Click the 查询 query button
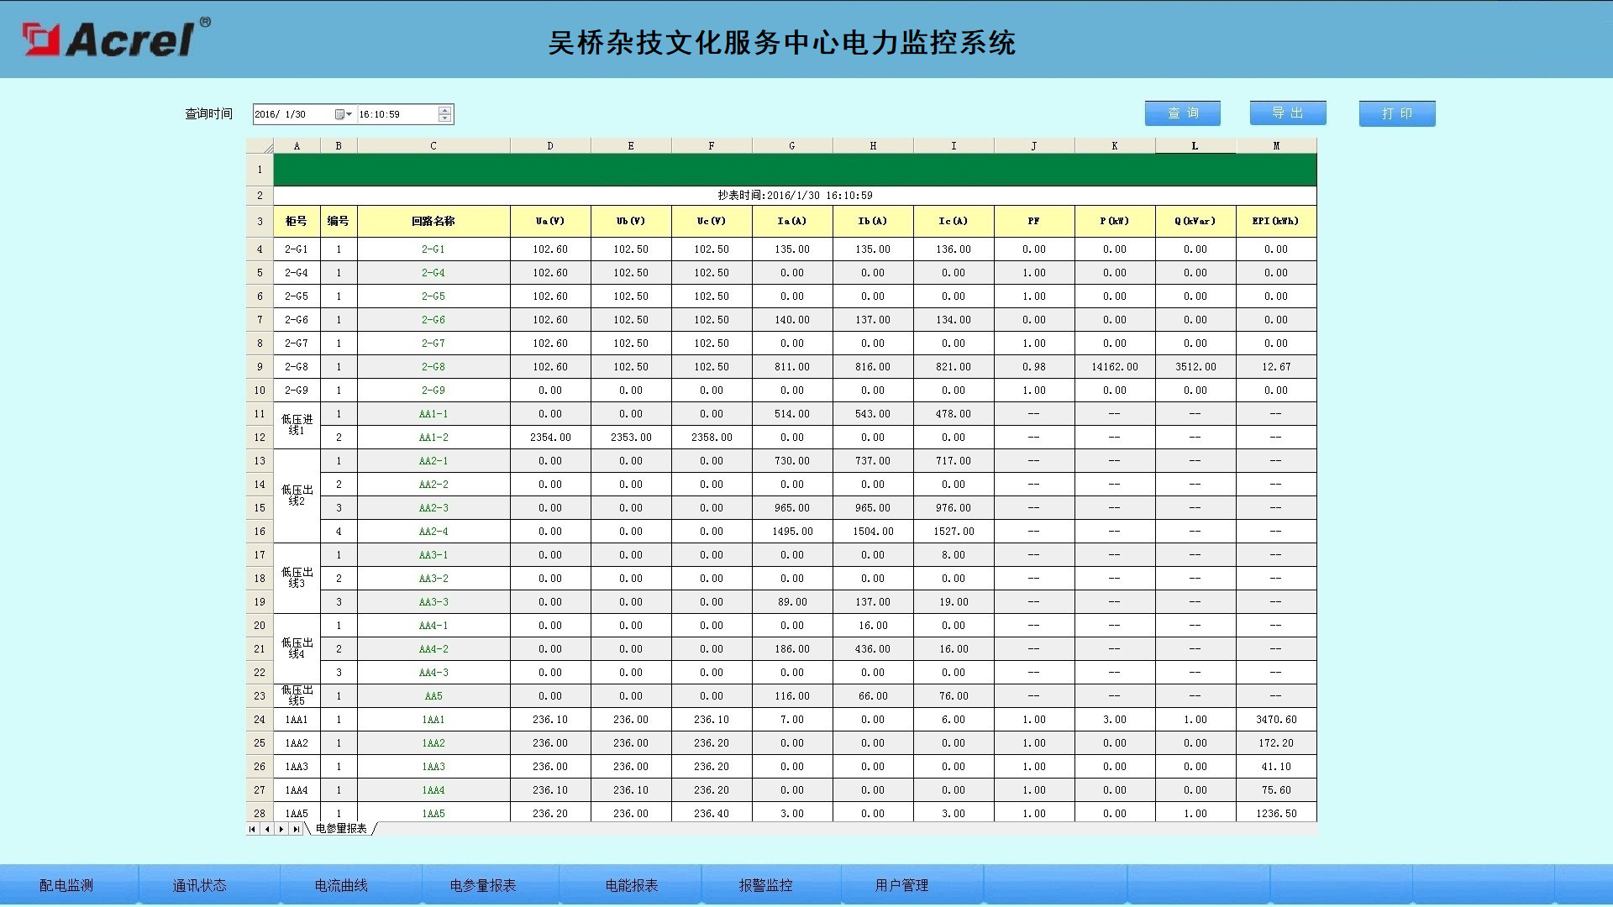Screen dimensions: 1613x907 coord(1182,113)
